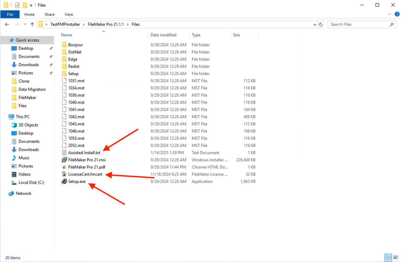Open the Share ribbon tab

[x=49, y=14]
